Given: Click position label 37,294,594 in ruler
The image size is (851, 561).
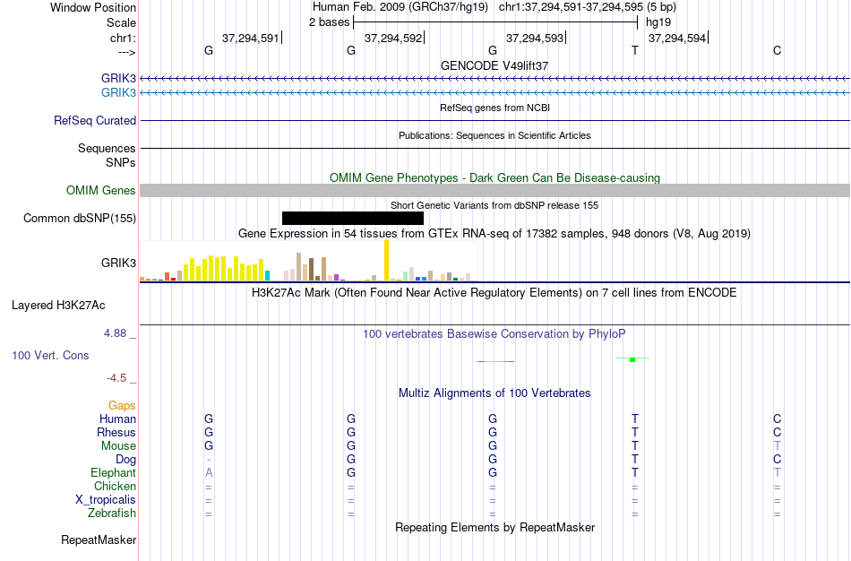Looking at the screenshot, I should (x=677, y=38).
